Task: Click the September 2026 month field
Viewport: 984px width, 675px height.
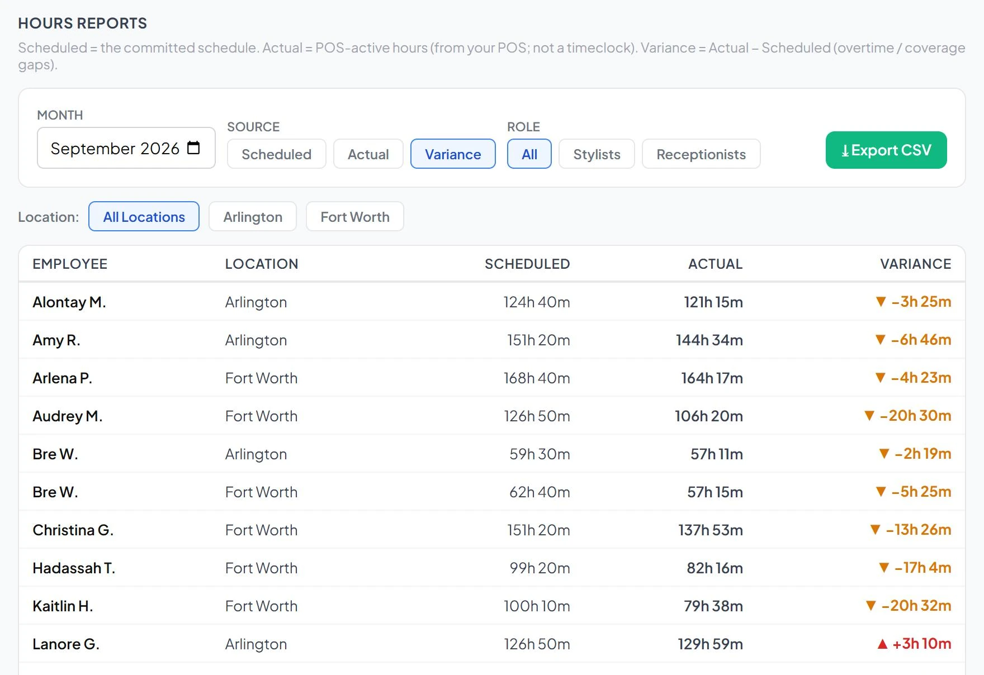Action: pyautogui.click(x=126, y=148)
